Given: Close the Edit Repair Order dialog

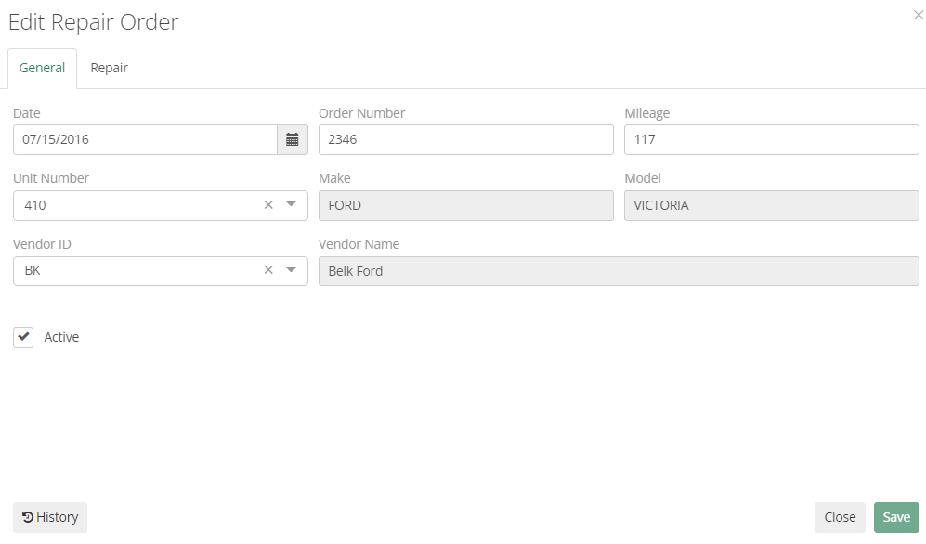Looking at the screenshot, I should coord(839,517).
